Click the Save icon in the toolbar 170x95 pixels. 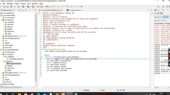[5, 7]
